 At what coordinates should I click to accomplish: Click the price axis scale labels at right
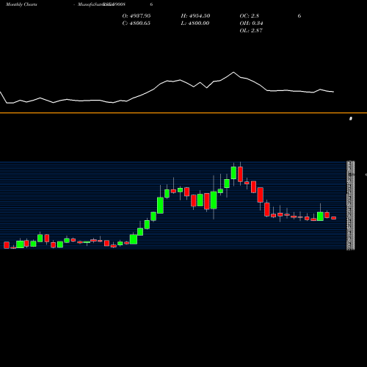coord(351,205)
